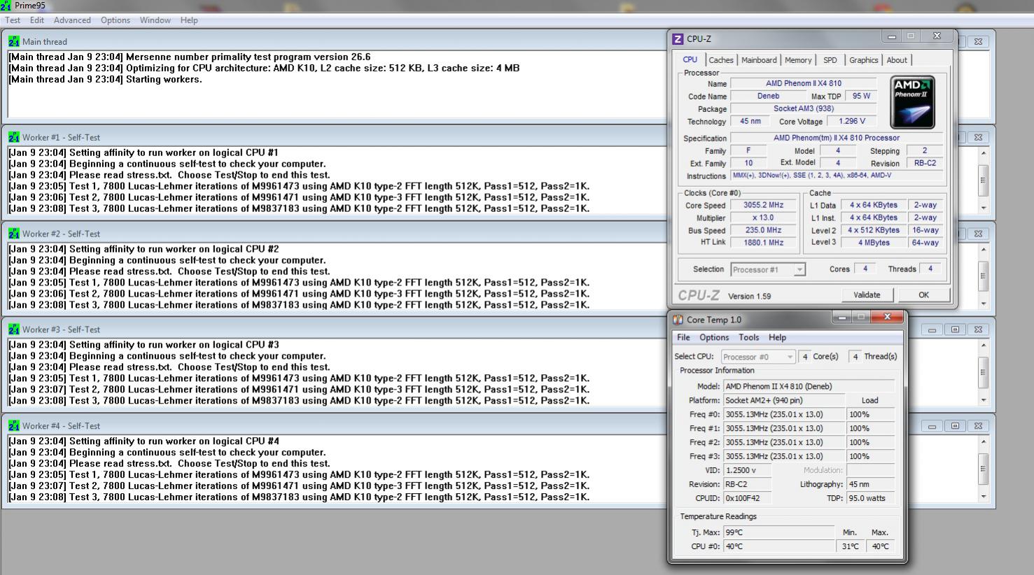Click the Main thread window icon
Viewport: 1034px width, 575px height.
click(14, 41)
